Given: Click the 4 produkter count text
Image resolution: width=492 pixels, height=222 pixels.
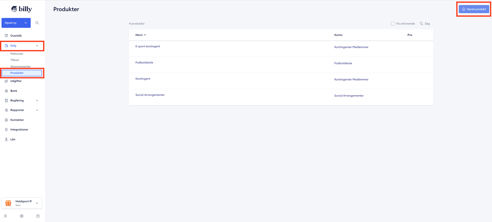Looking at the screenshot, I should coord(137,24).
